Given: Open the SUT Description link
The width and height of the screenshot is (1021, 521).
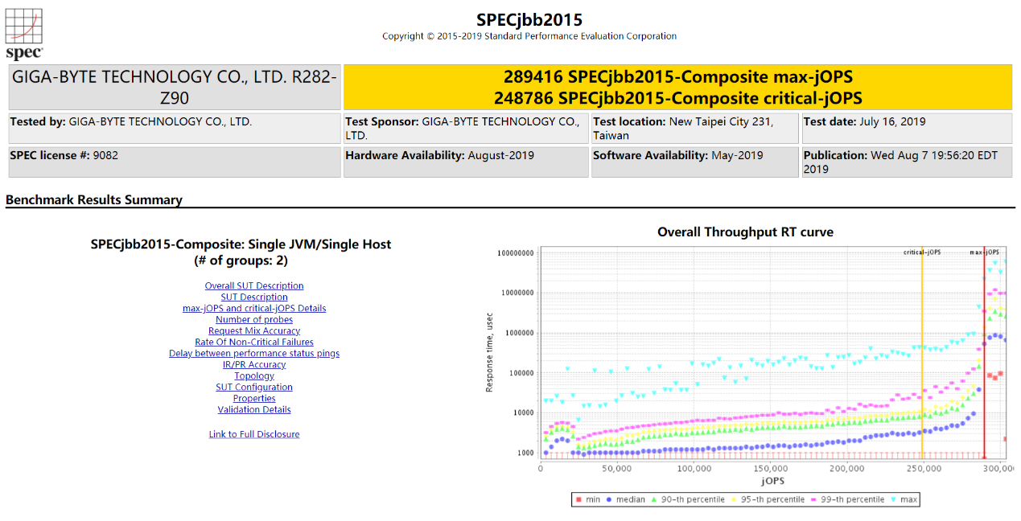Looking at the screenshot, I should [x=254, y=297].
